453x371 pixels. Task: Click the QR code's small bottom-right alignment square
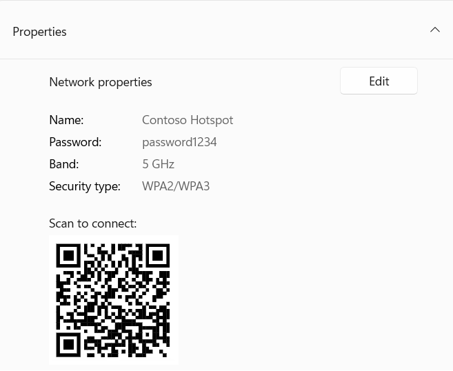148,335
